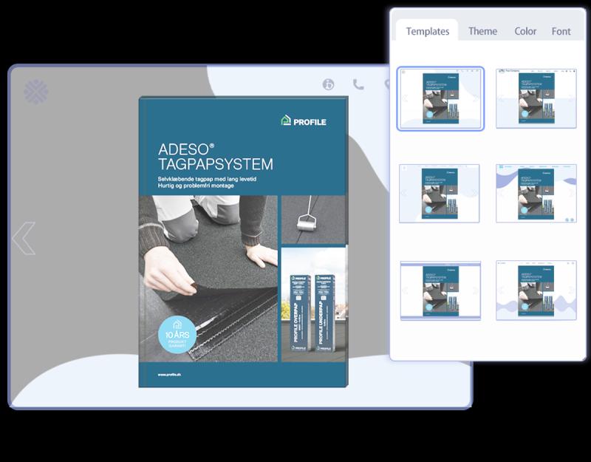
Task: Click the PROFILE logo on the cover
Action: click(304, 120)
